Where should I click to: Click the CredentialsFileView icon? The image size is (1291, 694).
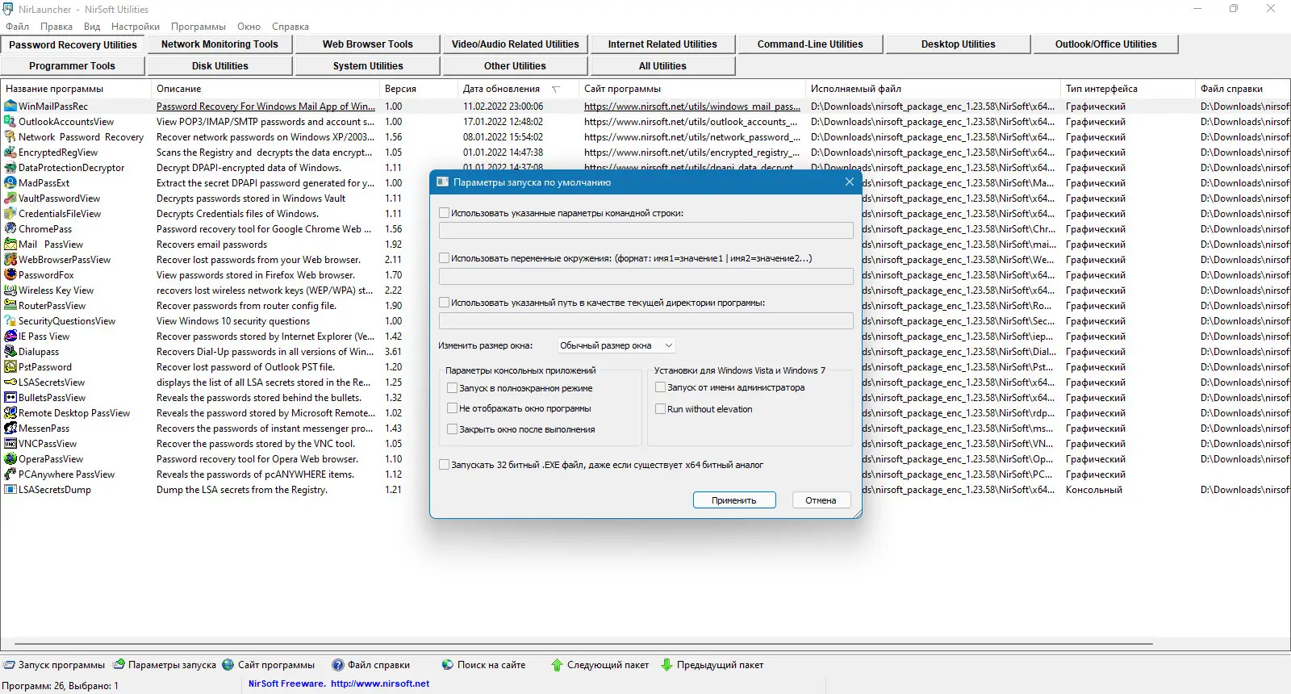pyautogui.click(x=10, y=214)
